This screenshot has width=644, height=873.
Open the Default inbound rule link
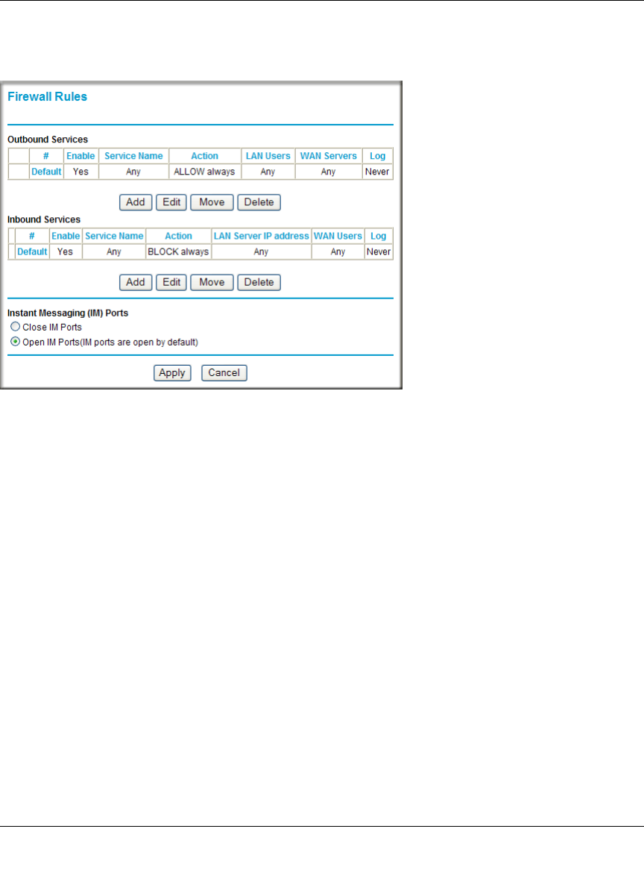32,251
